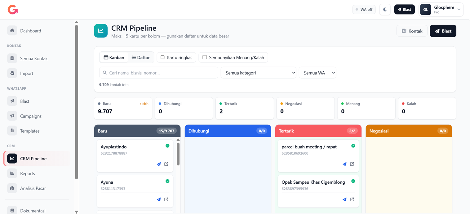The width and height of the screenshot is (470, 214).
Task: Open external link on parcel buah card
Action: coord(352,164)
